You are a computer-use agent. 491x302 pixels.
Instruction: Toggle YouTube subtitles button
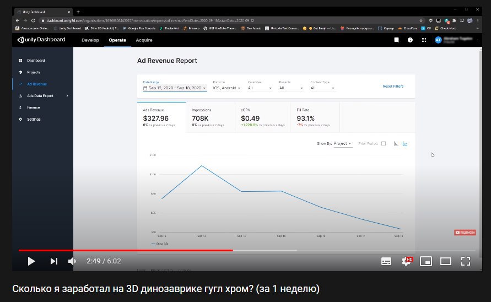pos(386,261)
